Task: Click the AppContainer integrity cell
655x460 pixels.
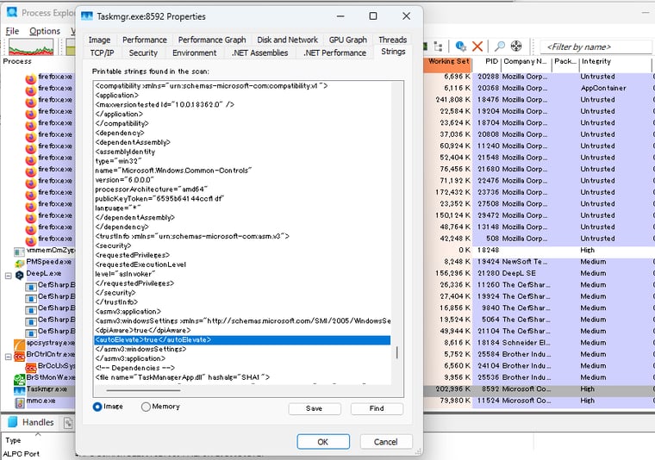Action: point(603,88)
